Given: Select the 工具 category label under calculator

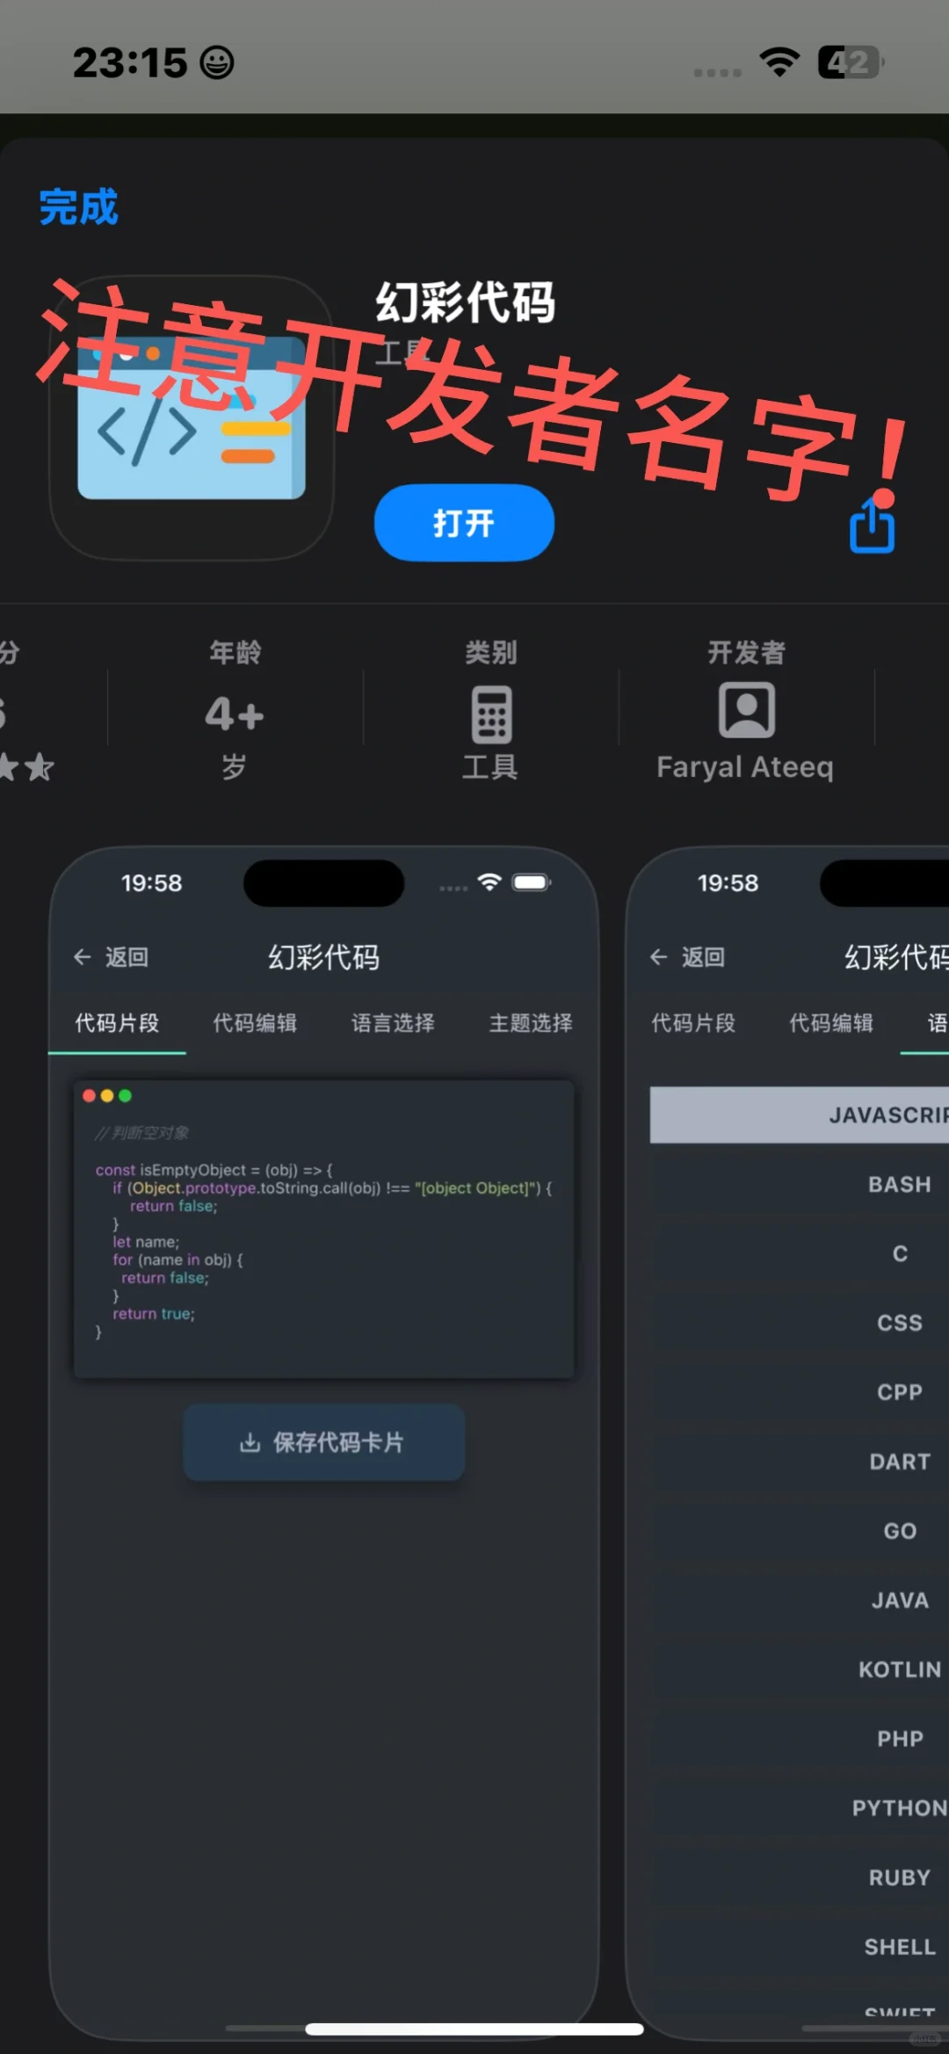Looking at the screenshot, I should tap(490, 767).
